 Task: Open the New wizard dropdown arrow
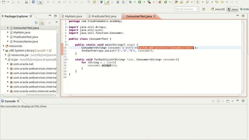click(8, 2)
